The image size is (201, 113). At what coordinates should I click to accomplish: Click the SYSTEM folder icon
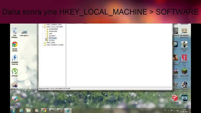click(47, 40)
